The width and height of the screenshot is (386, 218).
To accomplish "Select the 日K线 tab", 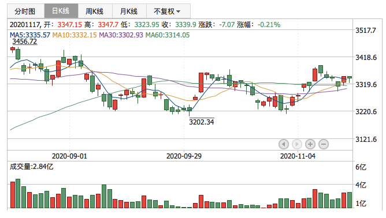I will coord(61,11).
